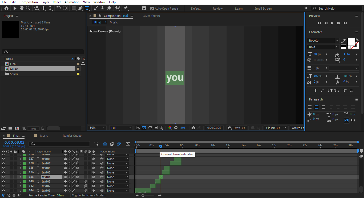Screen dimensions: 364x198
Task: Select the Brush tool
Action: tap(95, 8)
